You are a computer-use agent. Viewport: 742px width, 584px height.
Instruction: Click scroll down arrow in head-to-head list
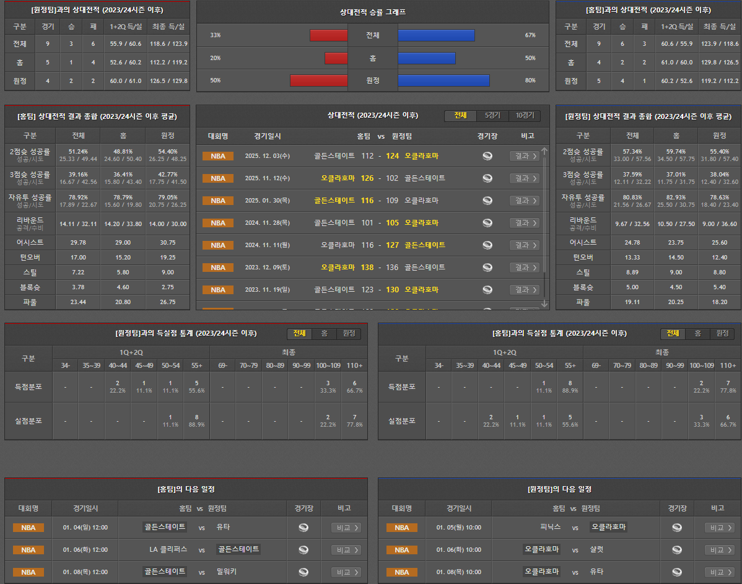click(x=544, y=303)
